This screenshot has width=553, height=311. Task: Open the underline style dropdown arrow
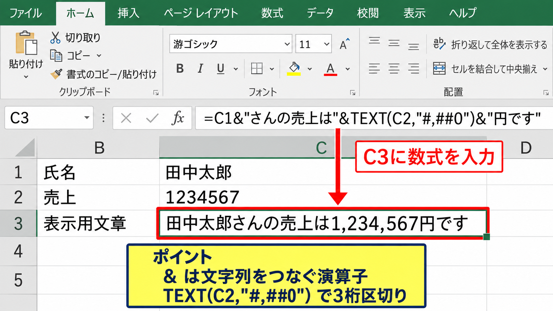[235, 69]
